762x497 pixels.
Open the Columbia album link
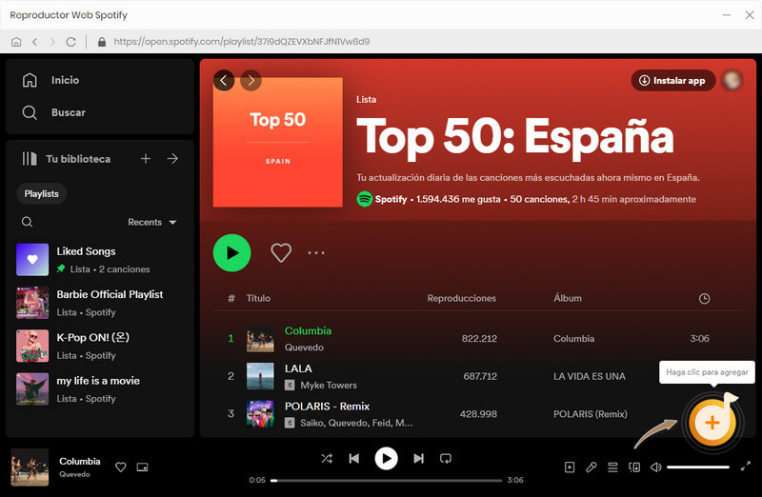tap(574, 339)
